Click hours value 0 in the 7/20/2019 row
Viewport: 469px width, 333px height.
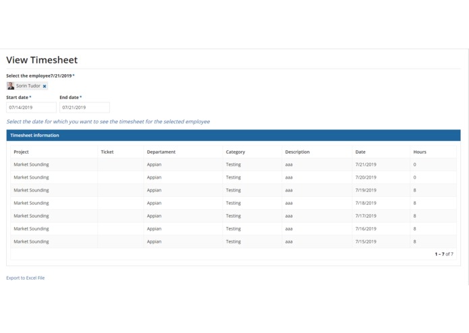point(414,177)
